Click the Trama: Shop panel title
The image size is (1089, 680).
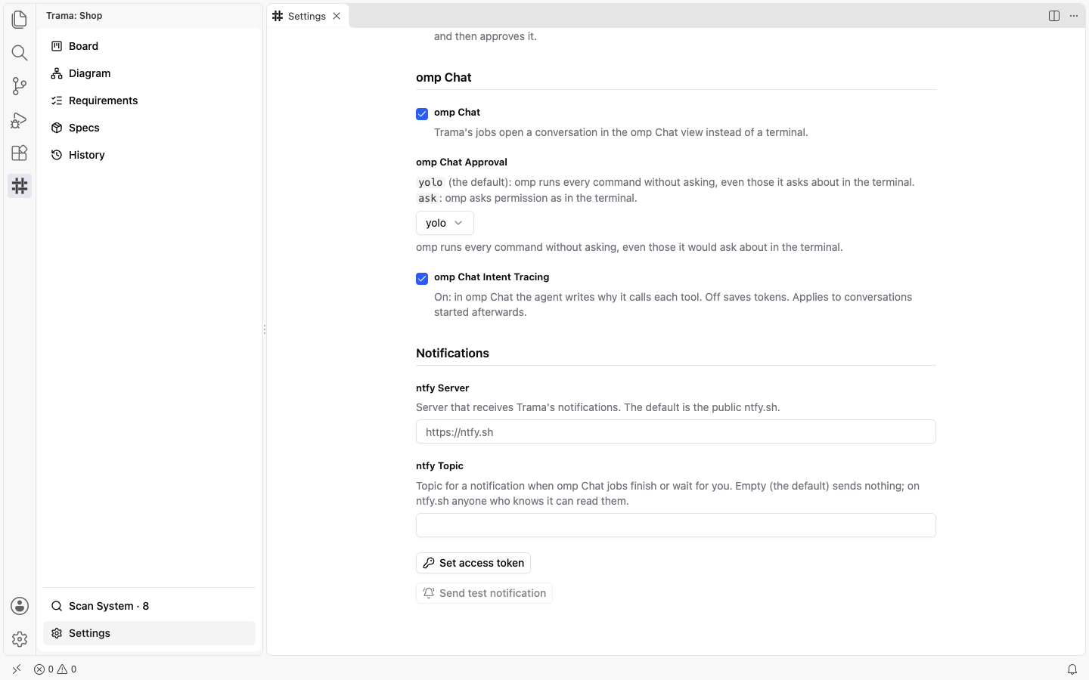click(x=74, y=16)
